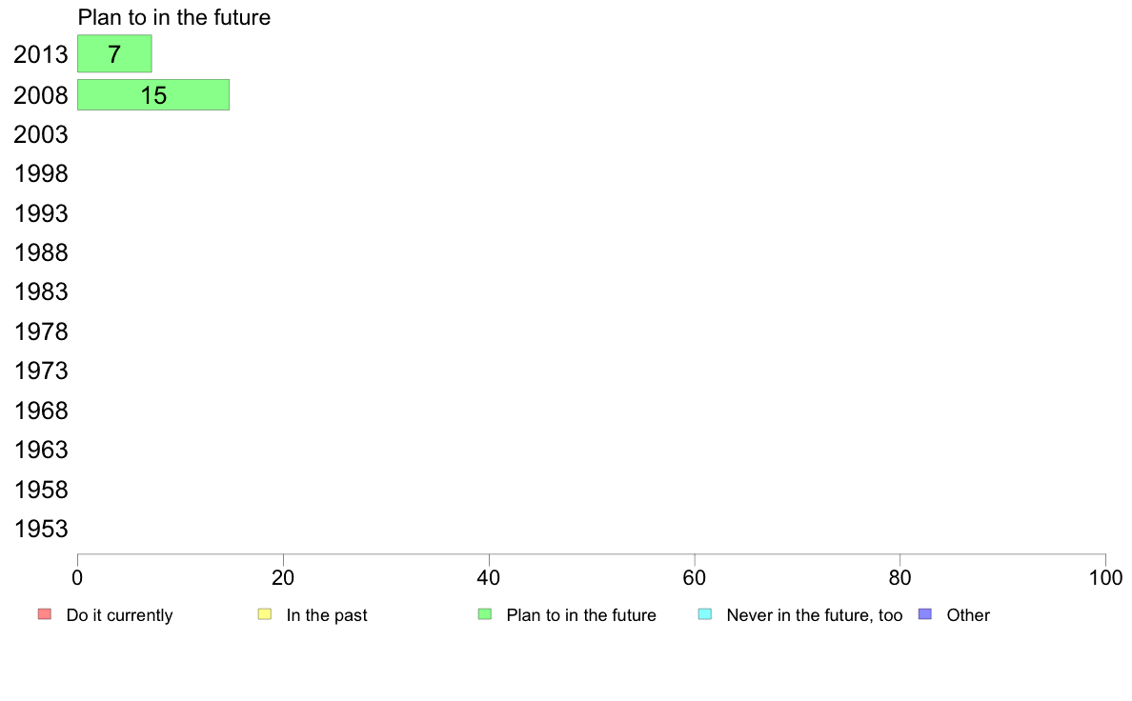Select the green Plan to in the future swatch
The image size is (1132, 701).
(x=485, y=614)
